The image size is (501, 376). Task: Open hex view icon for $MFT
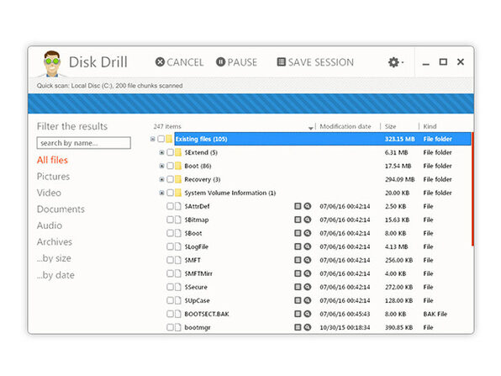[x=298, y=260]
